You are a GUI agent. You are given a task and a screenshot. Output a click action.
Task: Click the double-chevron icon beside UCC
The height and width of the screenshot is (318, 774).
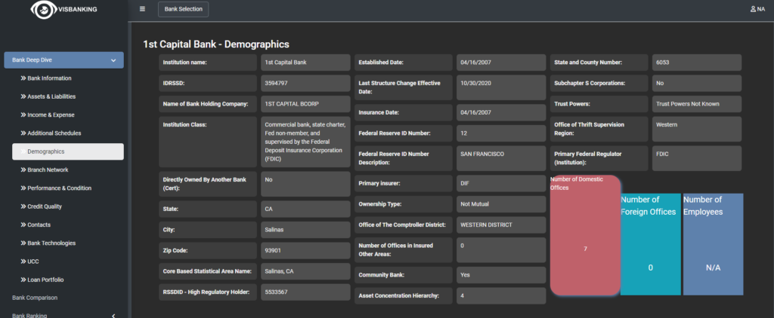coord(22,261)
